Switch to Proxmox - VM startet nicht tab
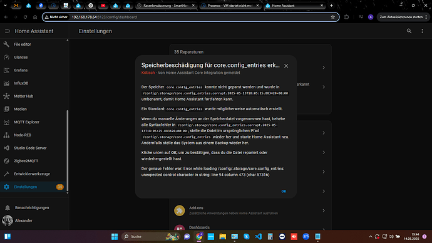 coord(230,6)
